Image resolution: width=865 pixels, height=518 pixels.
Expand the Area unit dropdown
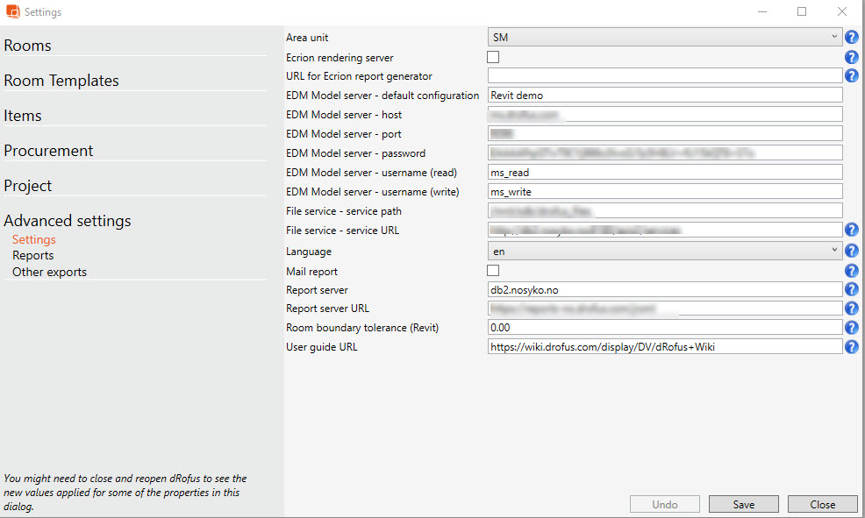click(664, 37)
